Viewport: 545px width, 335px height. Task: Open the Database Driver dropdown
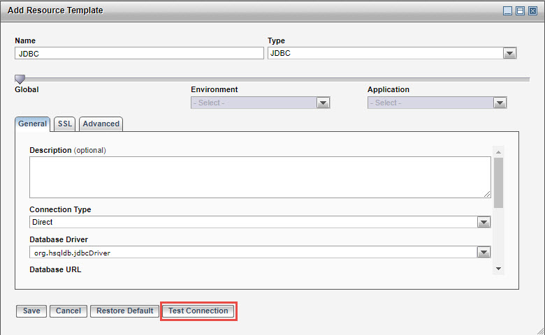(484, 253)
